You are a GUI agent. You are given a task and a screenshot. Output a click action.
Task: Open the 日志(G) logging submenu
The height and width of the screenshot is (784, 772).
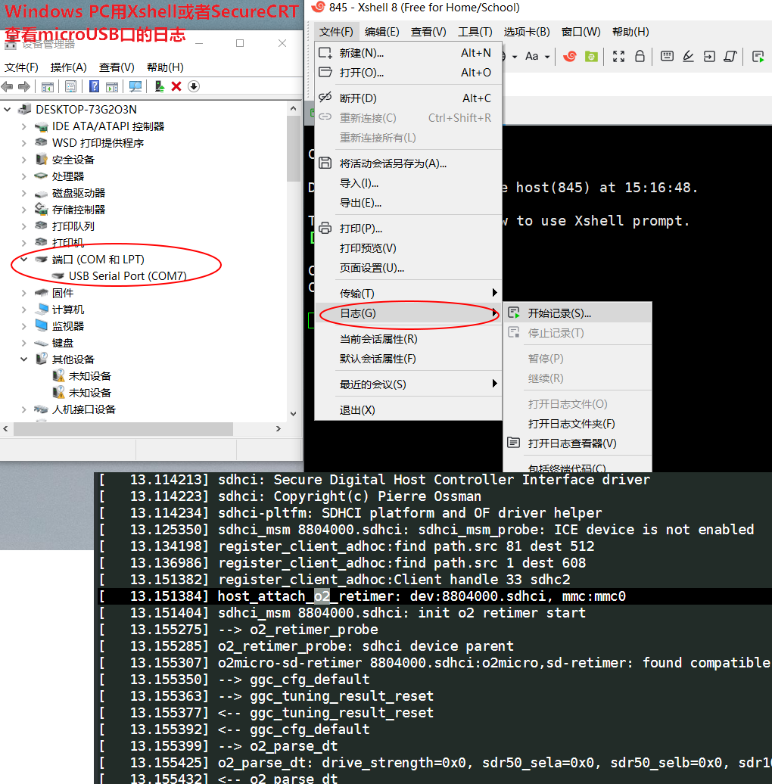[x=409, y=313]
